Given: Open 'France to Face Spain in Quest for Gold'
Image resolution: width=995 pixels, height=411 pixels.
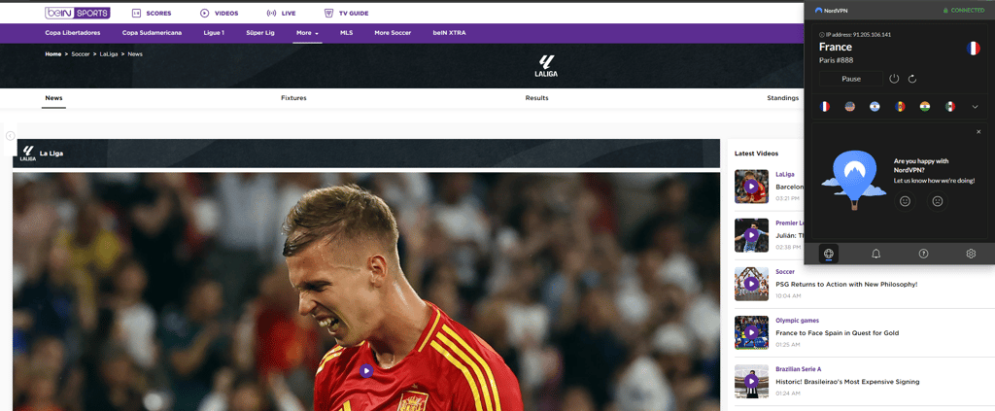Looking at the screenshot, I should pos(837,333).
